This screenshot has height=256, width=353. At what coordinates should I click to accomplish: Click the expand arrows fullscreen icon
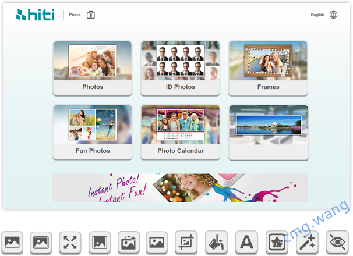(70, 242)
